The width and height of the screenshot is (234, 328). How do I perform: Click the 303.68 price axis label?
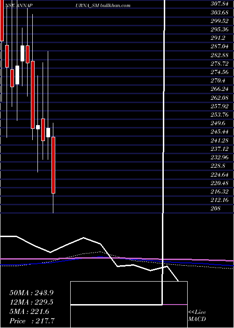pos(219,13)
